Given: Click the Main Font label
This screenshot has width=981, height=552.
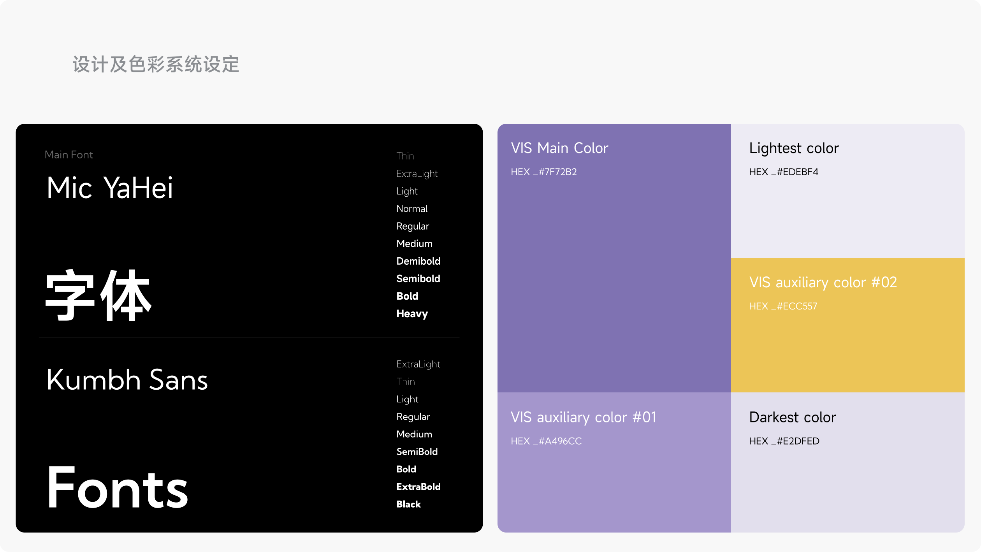Looking at the screenshot, I should 69,155.
